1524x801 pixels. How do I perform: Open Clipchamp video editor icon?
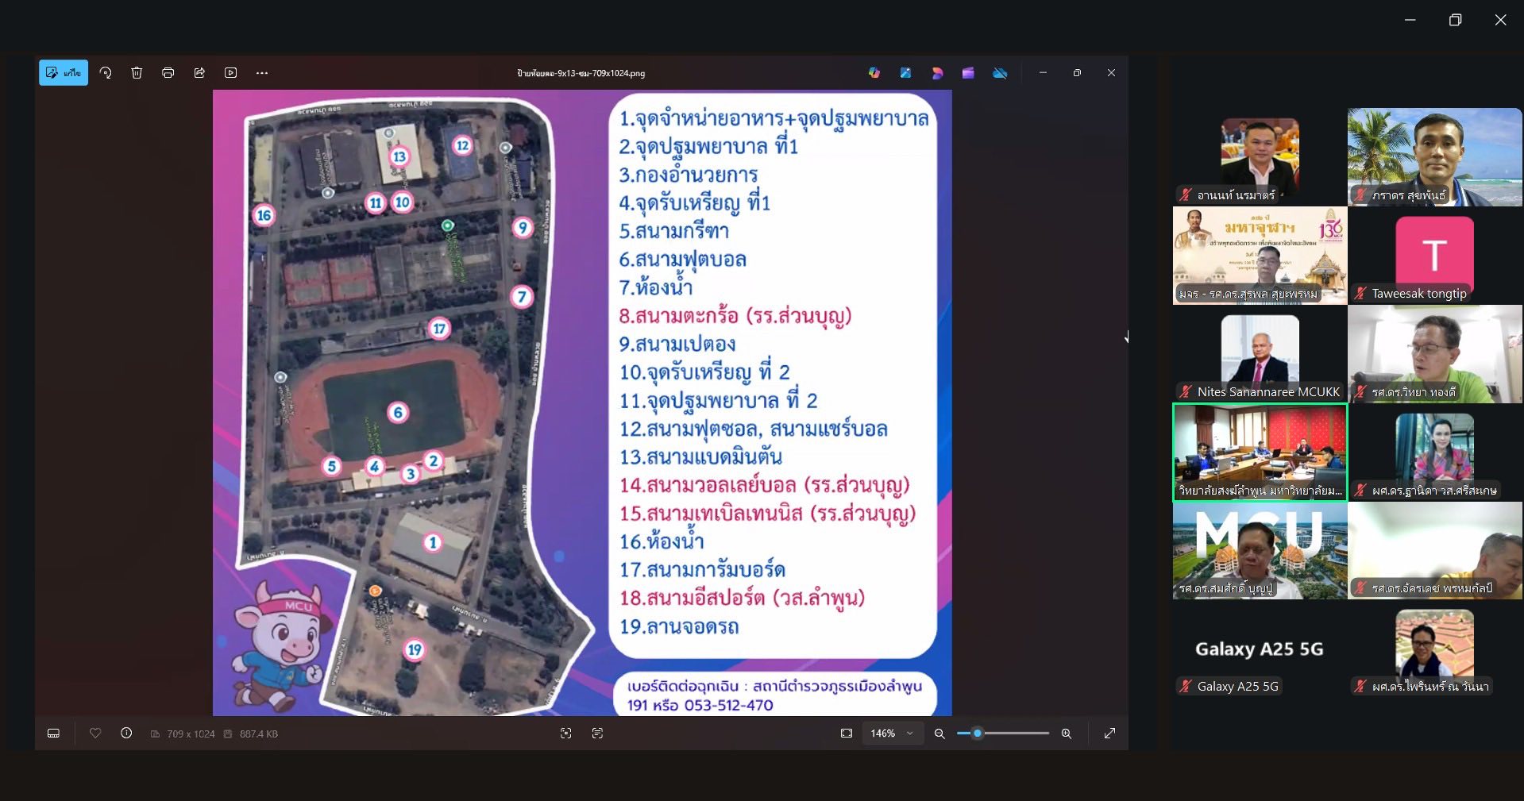968,73
